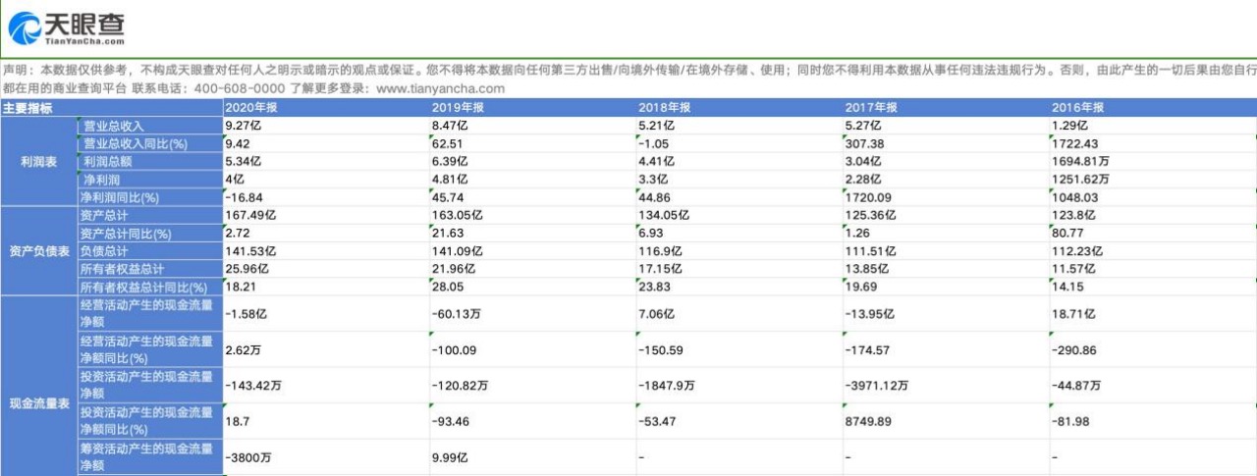Select the 所有者权益总计 row label
Viewport: 1257px width, 476px height.
(122, 269)
